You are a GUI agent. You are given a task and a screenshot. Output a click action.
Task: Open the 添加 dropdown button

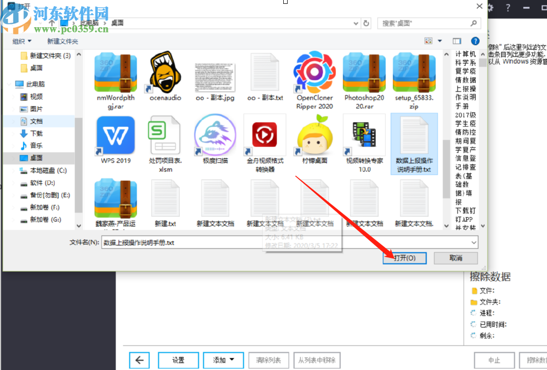tap(223, 360)
